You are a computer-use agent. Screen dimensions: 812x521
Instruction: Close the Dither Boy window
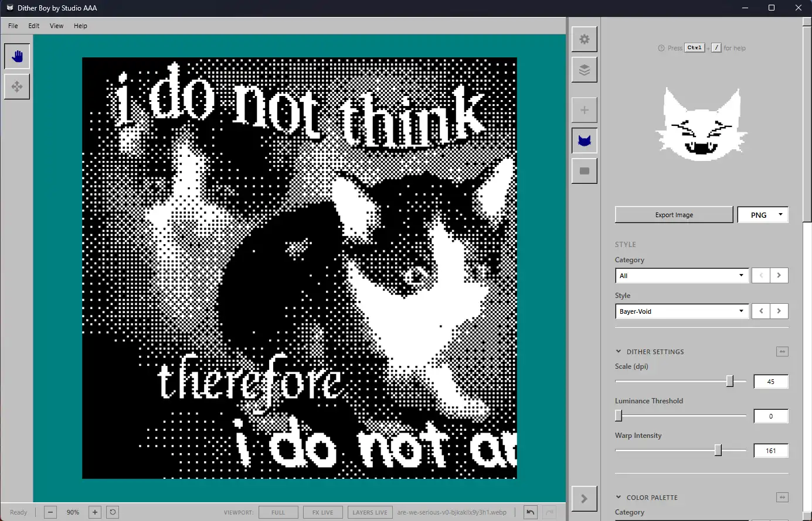tap(798, 8)
